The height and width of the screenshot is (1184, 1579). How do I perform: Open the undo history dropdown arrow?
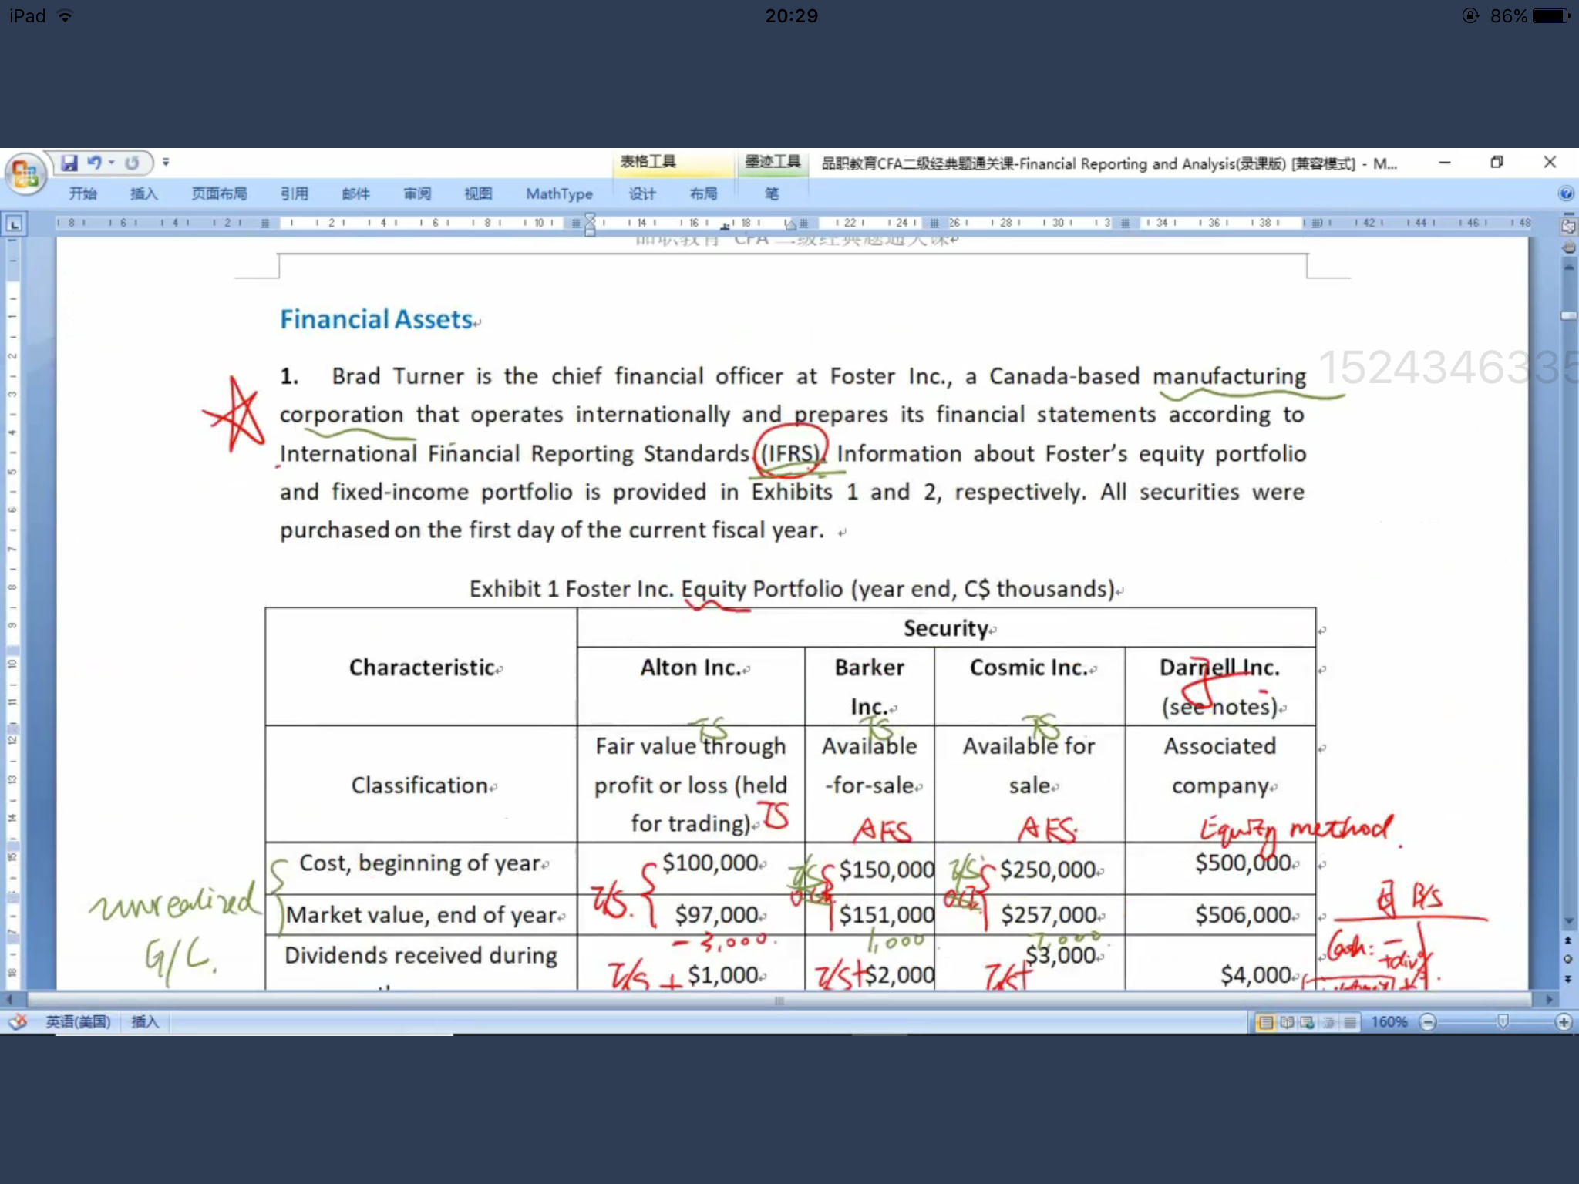coord(112,163)
